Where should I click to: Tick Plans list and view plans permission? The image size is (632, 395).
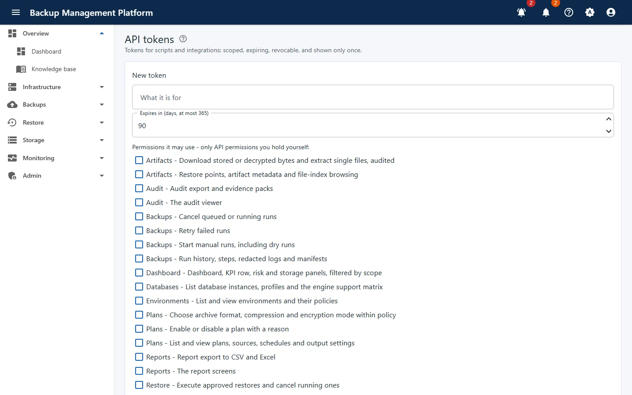pos(139,343)
